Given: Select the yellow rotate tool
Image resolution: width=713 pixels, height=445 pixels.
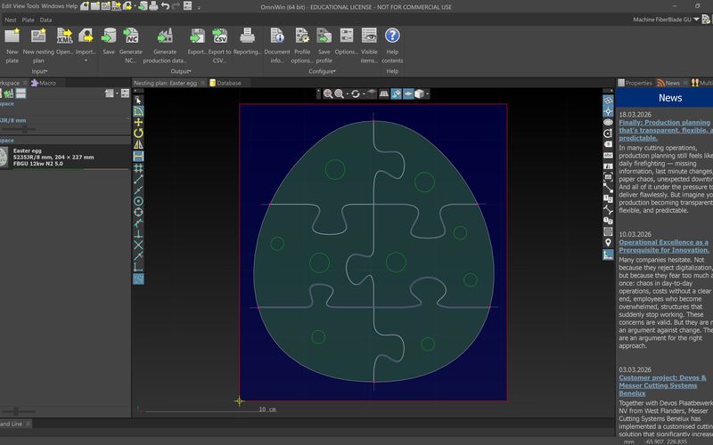Looking at the screenshot, I should (x=138, y=133).
